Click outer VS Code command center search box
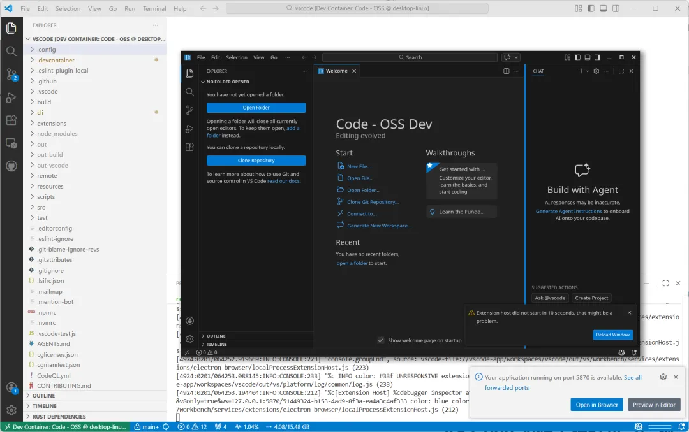Viewport: 689px width, 432px height. (x=357, y=8)
